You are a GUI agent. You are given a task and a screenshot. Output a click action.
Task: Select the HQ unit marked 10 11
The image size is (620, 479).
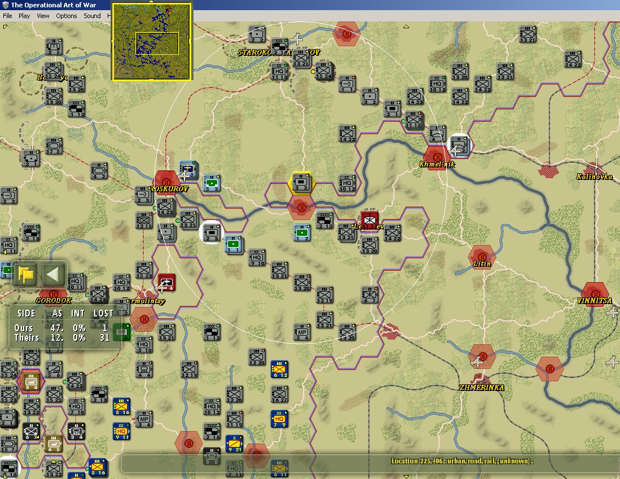(75, 281)
